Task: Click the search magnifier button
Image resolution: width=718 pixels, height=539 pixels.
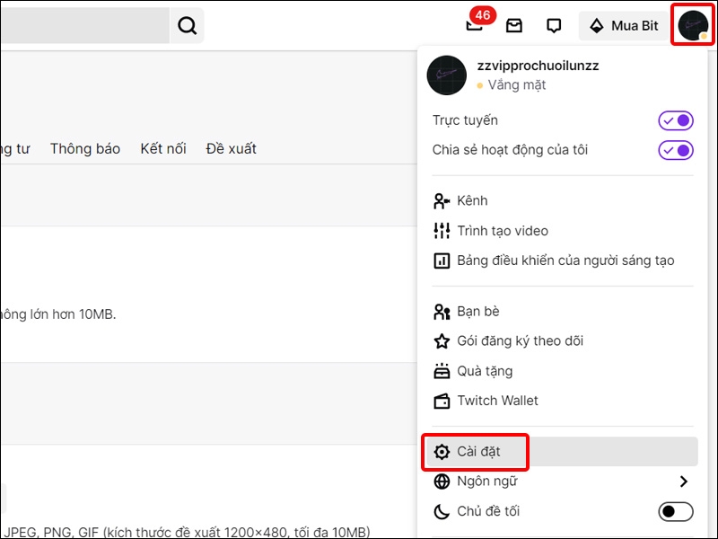Action: click(188, 26)
